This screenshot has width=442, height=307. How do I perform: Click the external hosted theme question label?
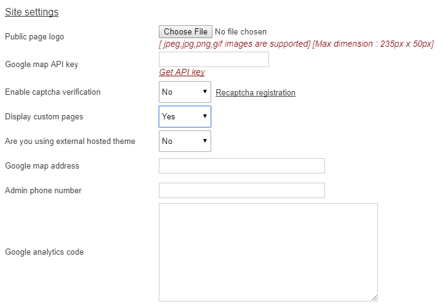(70, 141)
